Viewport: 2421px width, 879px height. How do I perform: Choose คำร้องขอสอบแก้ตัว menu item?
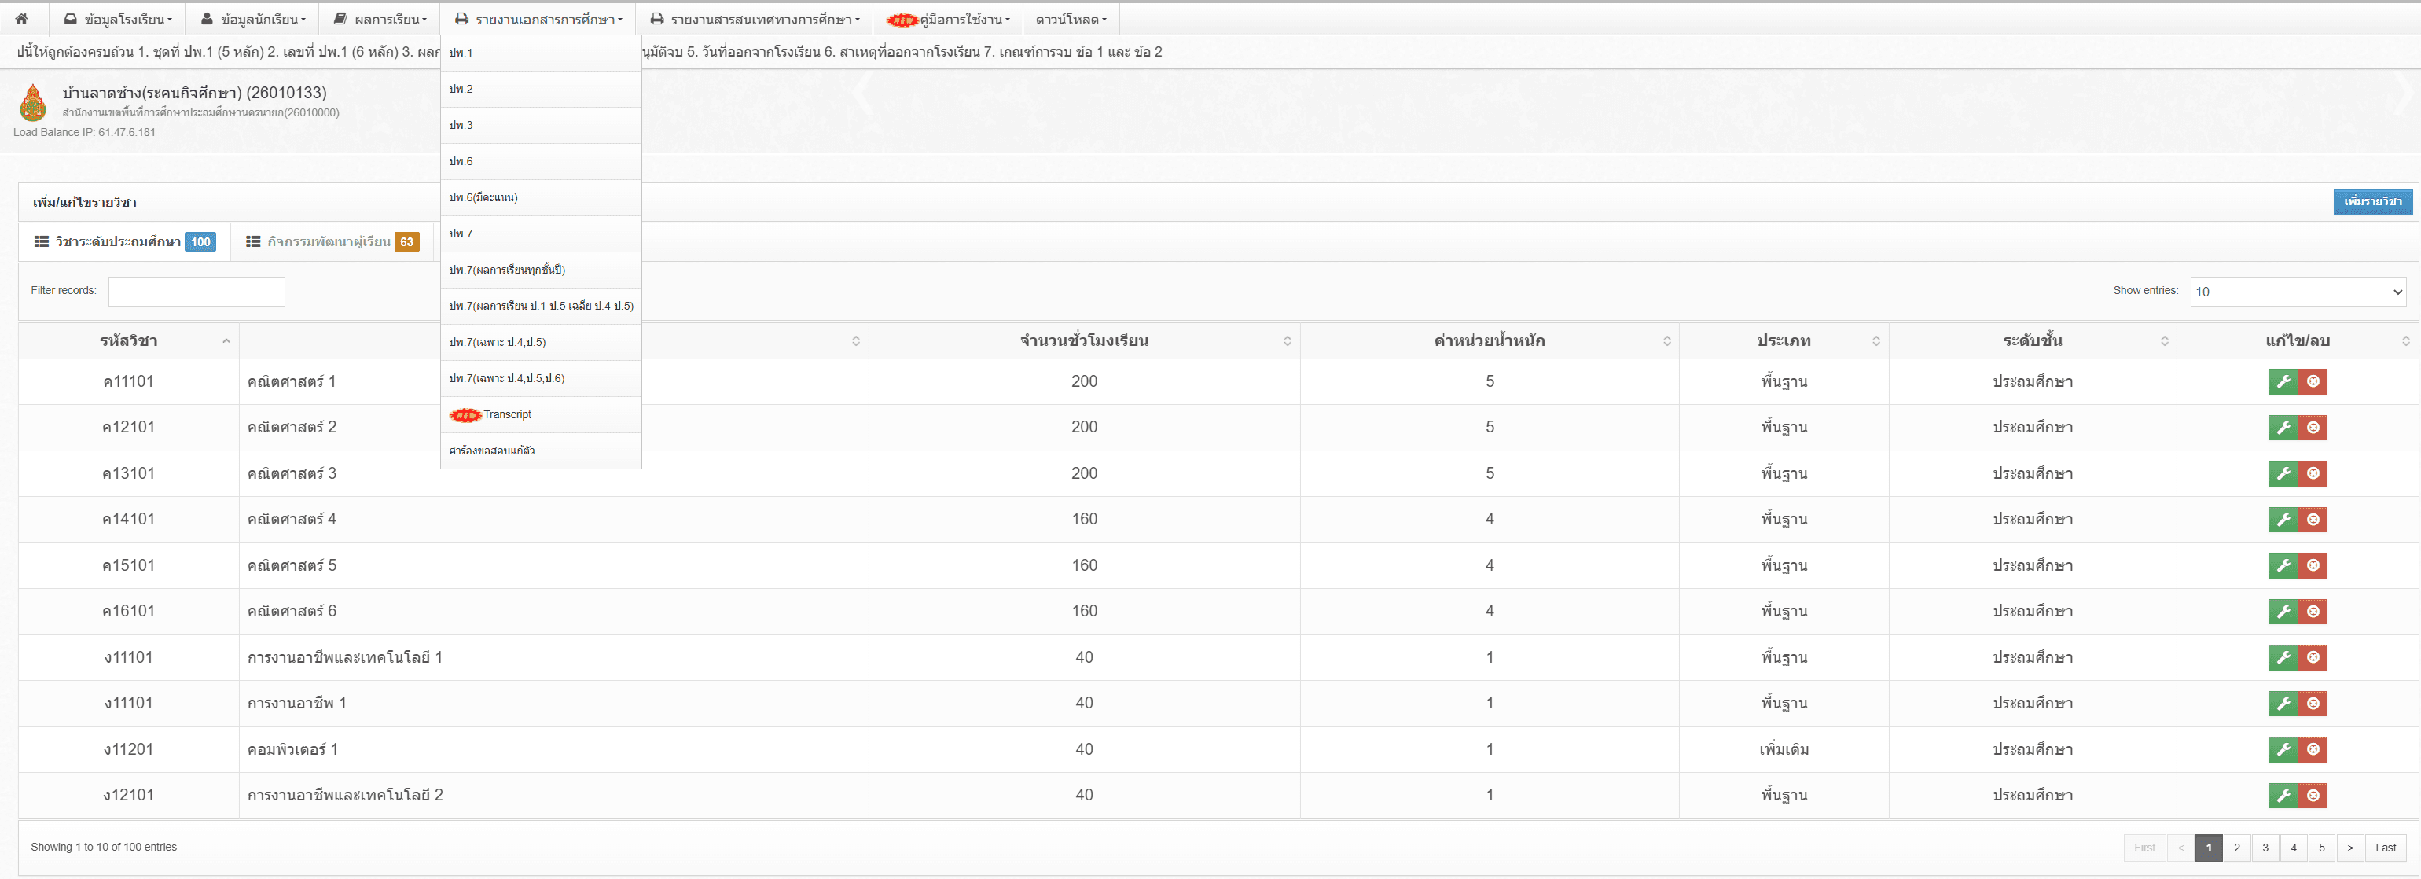pos(541,451)
